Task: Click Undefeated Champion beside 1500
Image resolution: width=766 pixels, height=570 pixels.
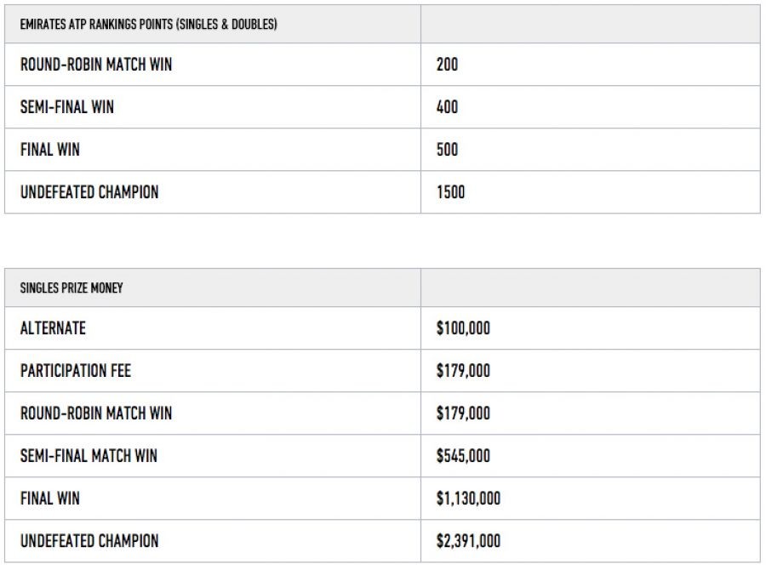Action: click(89, 192)
